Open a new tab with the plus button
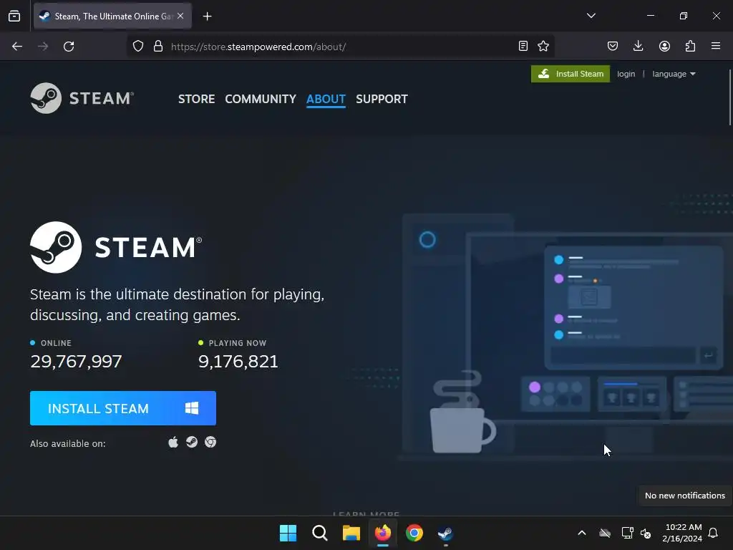Viewport: 733px width, 550px height. (x=207, y=16)
